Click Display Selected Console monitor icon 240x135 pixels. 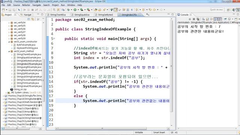click(229, 19)
